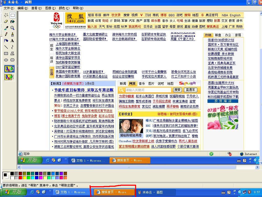Click the red shield tray icon
This screenshot has height=197, width=262.
(x=250, y=192)
